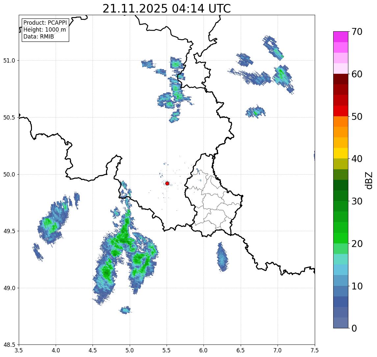Click the latitude axis label 49.5
377x357 pixels.
tap(9, 231)
